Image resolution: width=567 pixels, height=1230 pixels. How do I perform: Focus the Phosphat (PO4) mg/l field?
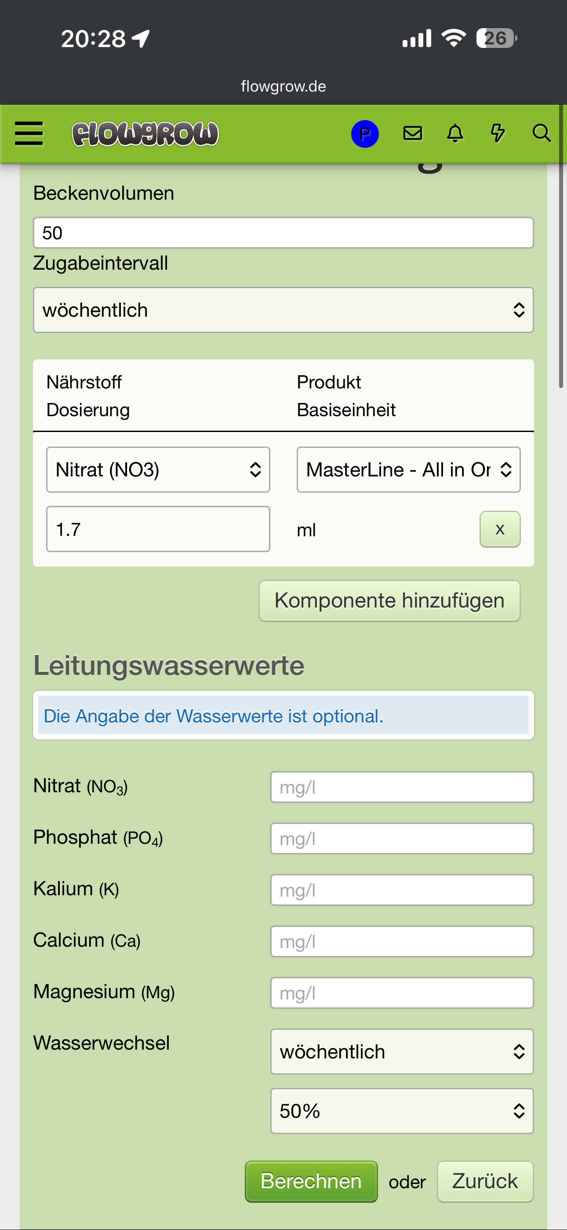401,838
